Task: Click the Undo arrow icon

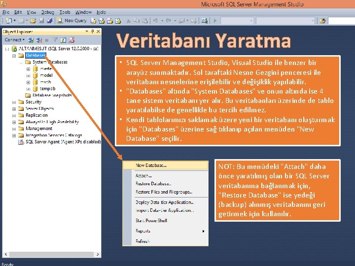Action: [x=155, y=21]
